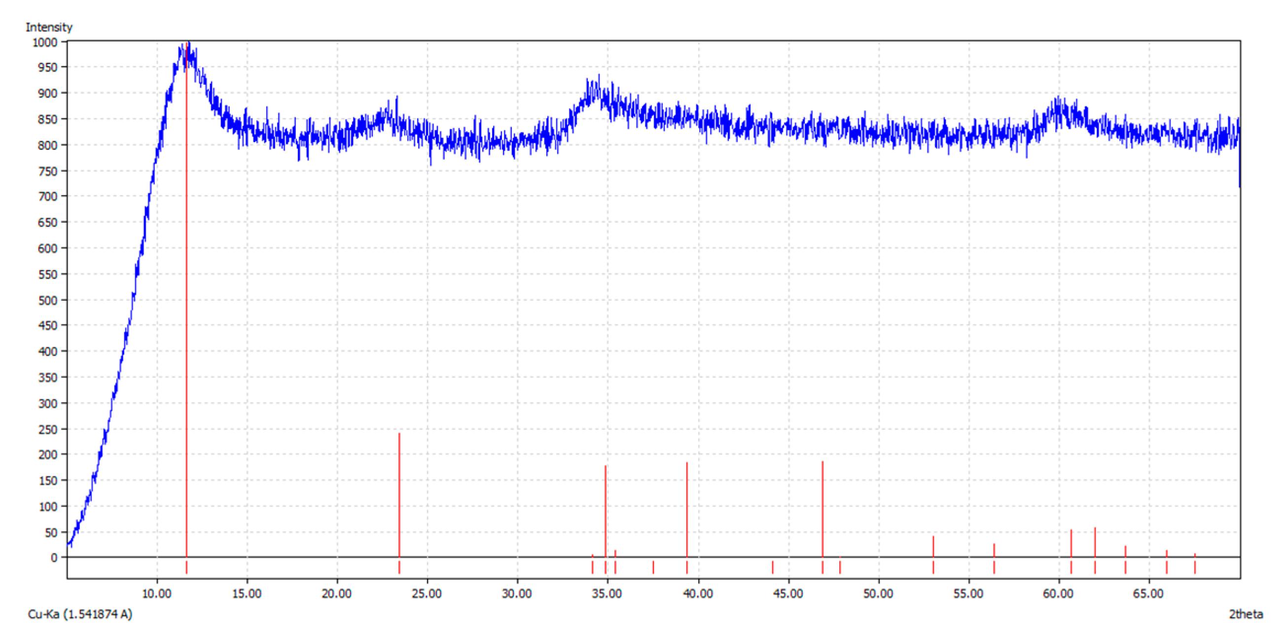
Task: Click the tallest red reference line near 11.7
Action: [x=186, y=299]
